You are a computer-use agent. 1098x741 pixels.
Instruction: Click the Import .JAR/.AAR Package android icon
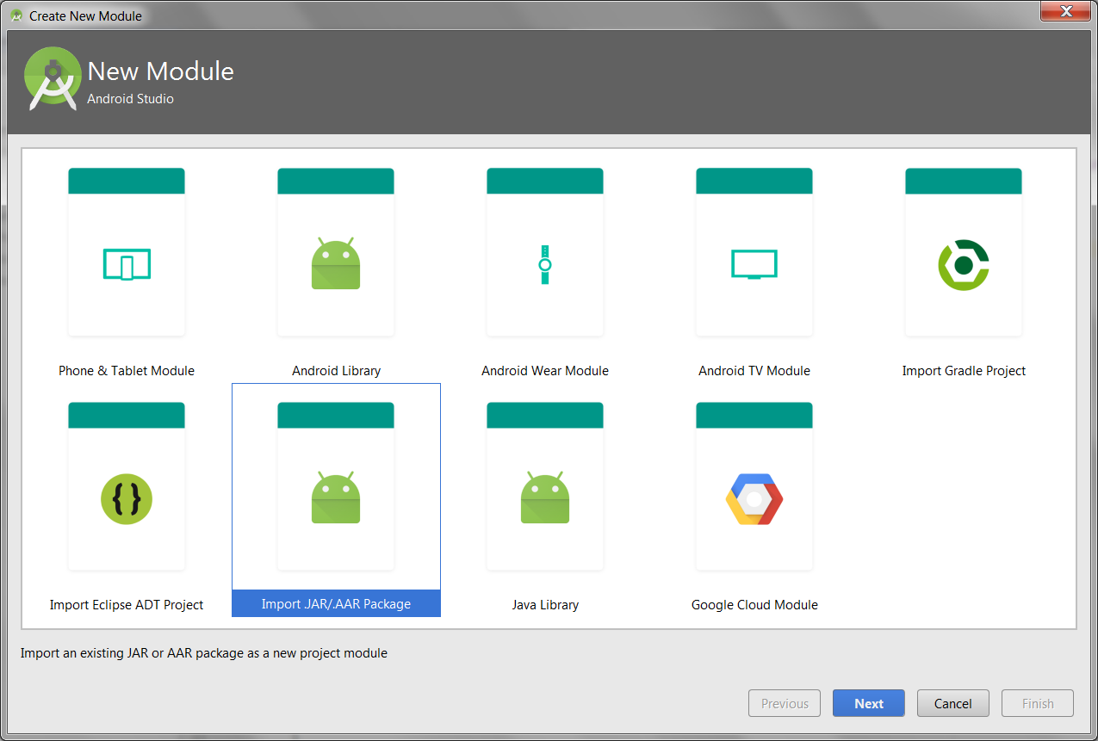(336, 498)
